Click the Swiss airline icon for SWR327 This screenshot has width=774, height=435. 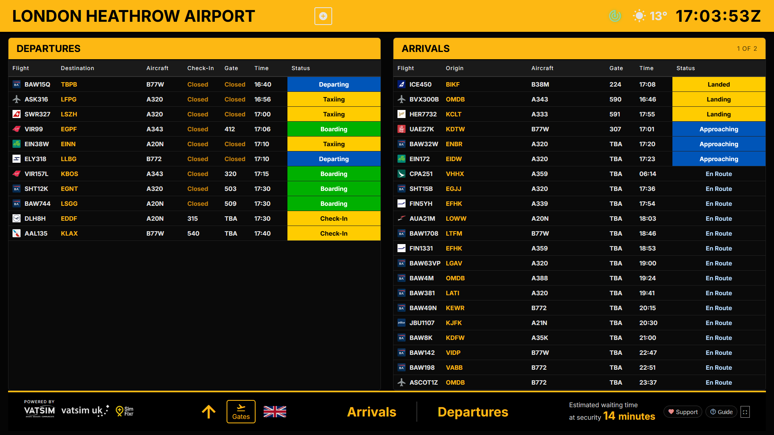pyautogui.click(x=17, y=114)
